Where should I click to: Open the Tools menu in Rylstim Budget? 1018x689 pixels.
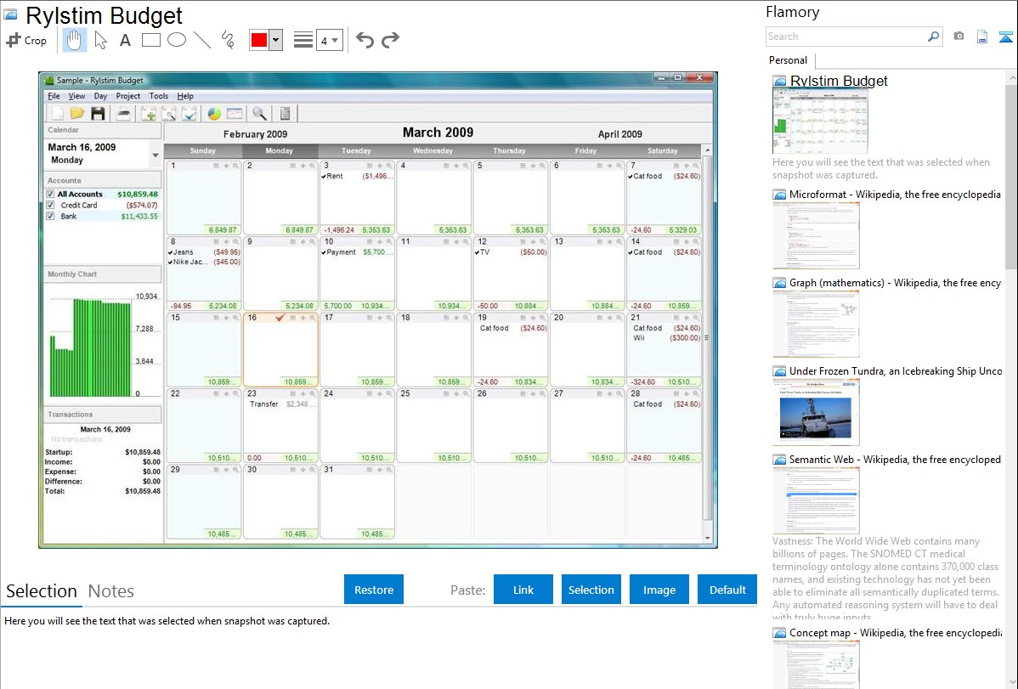(158, 96)
